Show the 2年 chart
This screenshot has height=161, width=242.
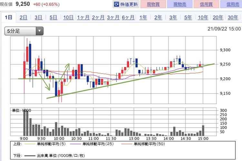click(x=158, y=17)
